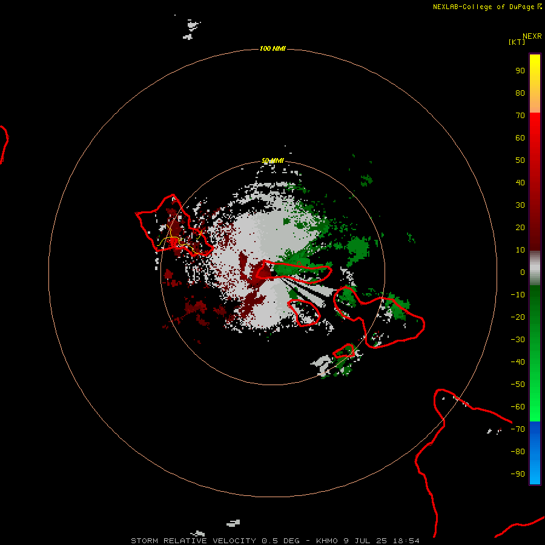Click the "9 JUL 25" date text
545x545 pixels.
pos(365,541)
